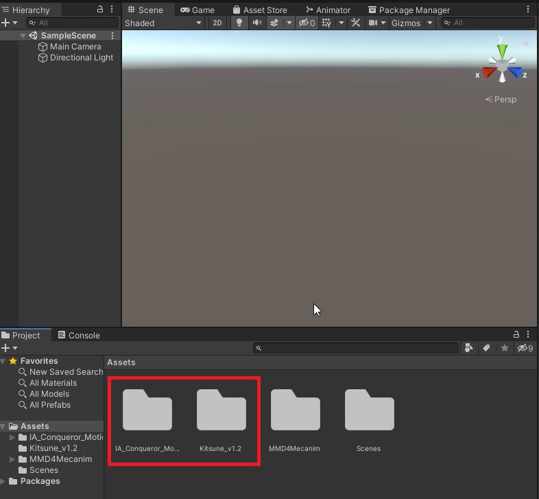Select Scenes folder in project tree
Viewport: 539px width, 499px height.
click(x=38, y=470)
